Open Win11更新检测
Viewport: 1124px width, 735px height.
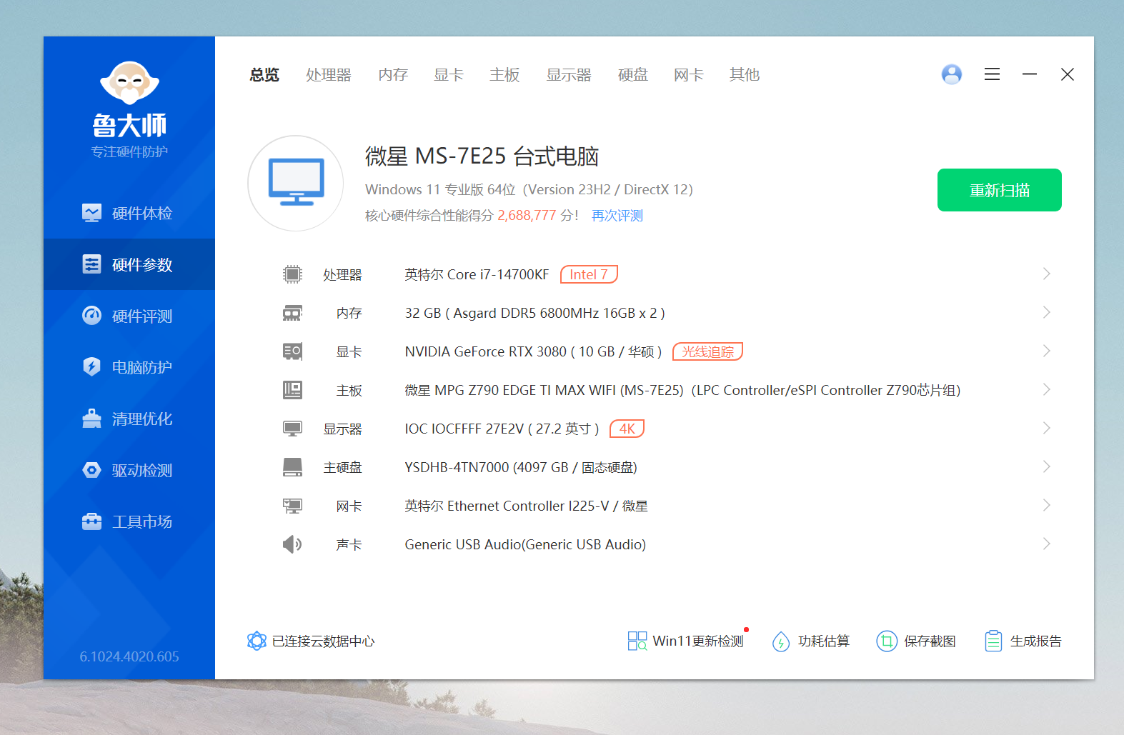(x=698, y=641)
